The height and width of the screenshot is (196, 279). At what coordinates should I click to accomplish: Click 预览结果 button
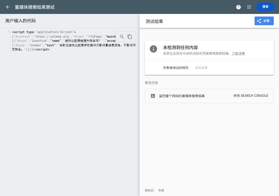click(201, 68)
